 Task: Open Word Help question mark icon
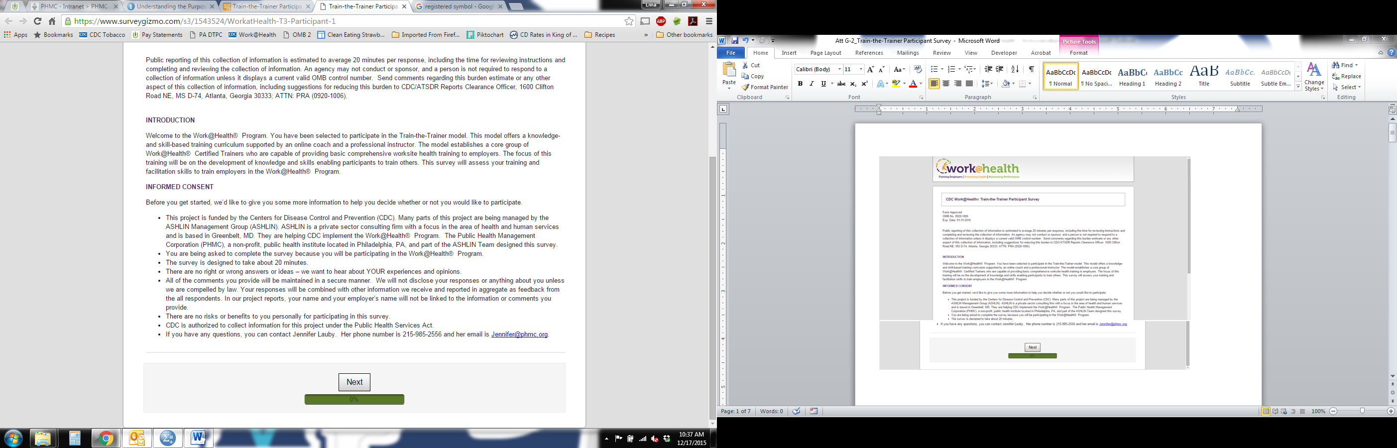[1392, 53]
